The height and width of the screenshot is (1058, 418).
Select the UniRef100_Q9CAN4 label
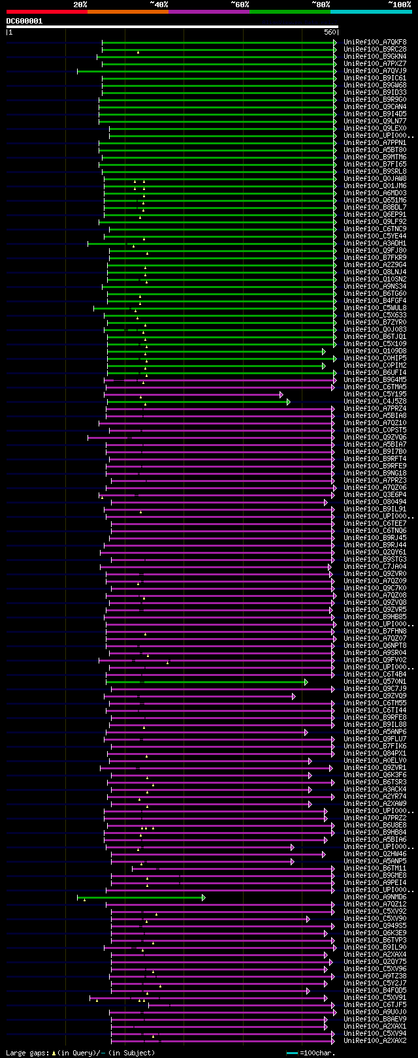[x=375, y=106]
